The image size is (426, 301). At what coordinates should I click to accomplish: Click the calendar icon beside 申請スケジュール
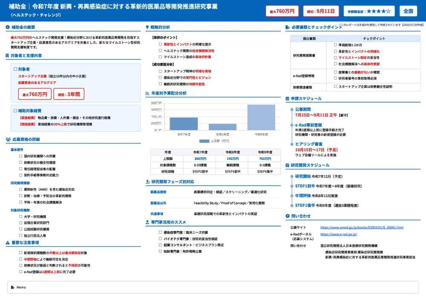[288, 98]
